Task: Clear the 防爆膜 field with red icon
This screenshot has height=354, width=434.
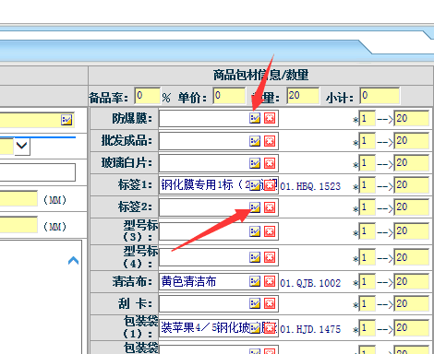Action: tap(270, 118)
